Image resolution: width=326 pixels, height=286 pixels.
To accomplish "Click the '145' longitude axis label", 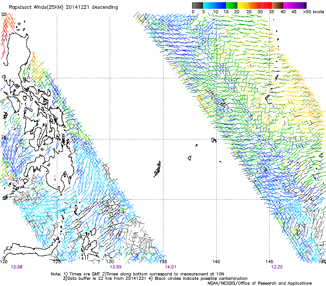I will coord(270,261).
